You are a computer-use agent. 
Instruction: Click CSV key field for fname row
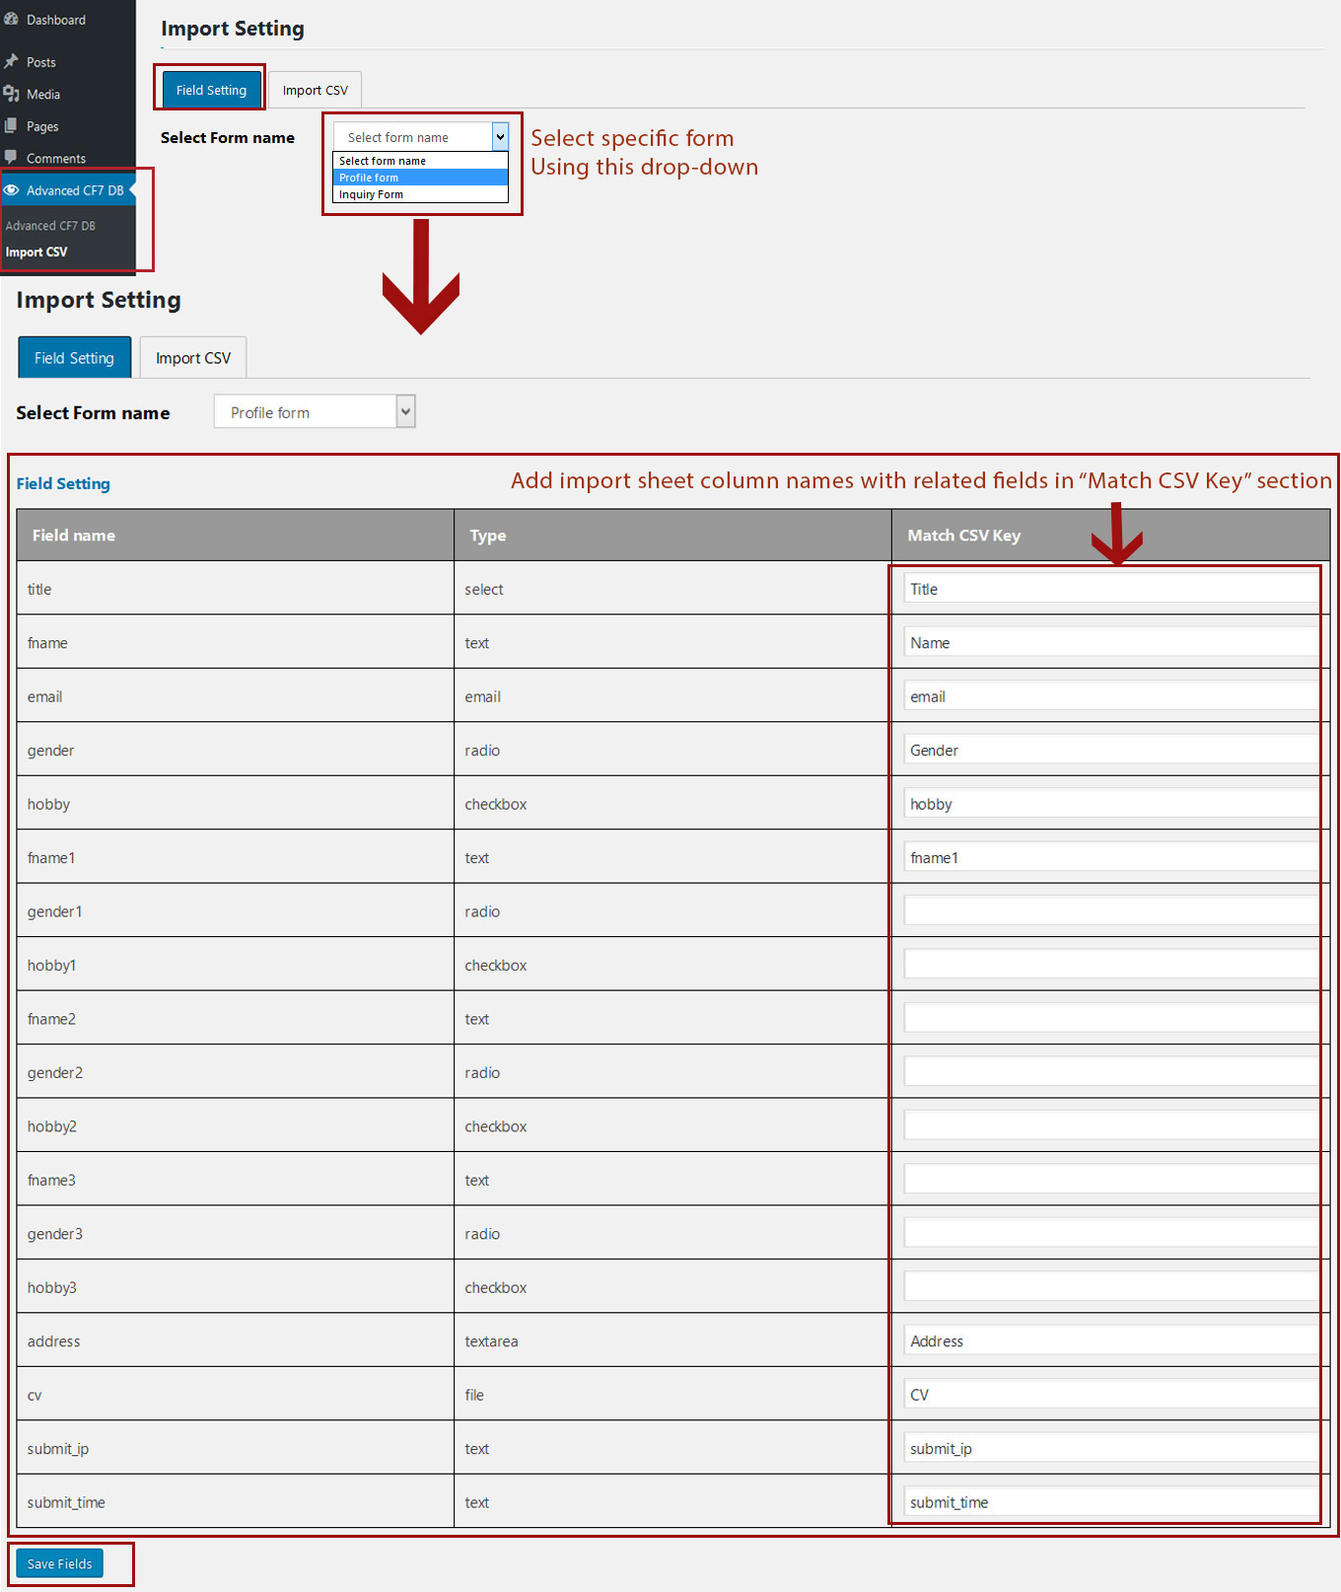tap(1111, 642)
